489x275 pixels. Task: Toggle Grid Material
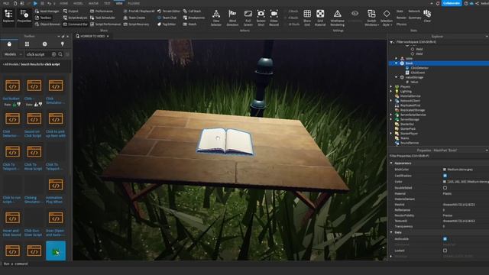pos(320,18)
